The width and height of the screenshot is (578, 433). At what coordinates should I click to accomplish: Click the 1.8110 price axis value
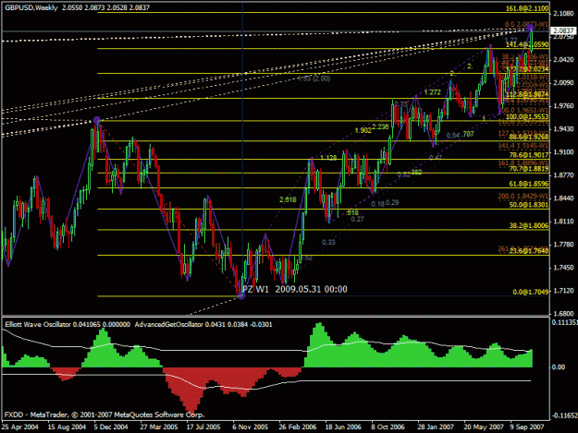(563, 222)
